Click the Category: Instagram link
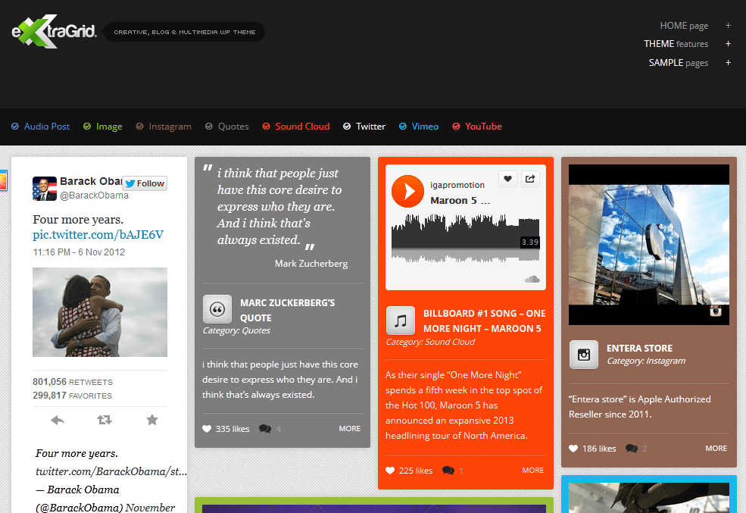This screenshot has width=746, height=513. click(646, 361)
